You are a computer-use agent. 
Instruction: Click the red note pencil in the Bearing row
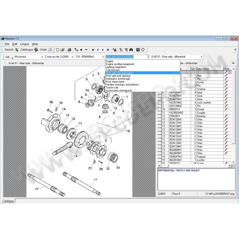[226, 116]
